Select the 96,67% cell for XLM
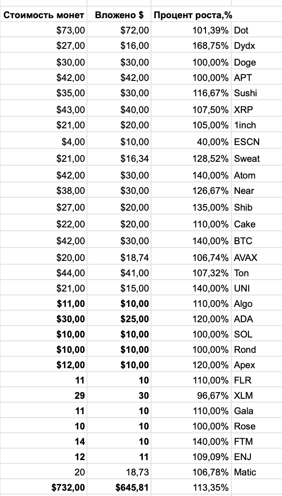The height and width of the screenshot is (496, 282). (x=191, y=395)
